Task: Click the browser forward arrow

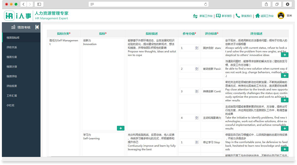Action: click(x=30, y=4)
